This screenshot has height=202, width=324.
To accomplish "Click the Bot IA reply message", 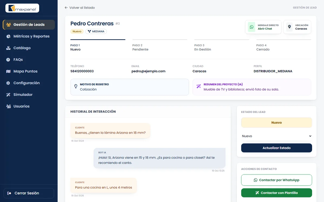I will pos(160,158).
